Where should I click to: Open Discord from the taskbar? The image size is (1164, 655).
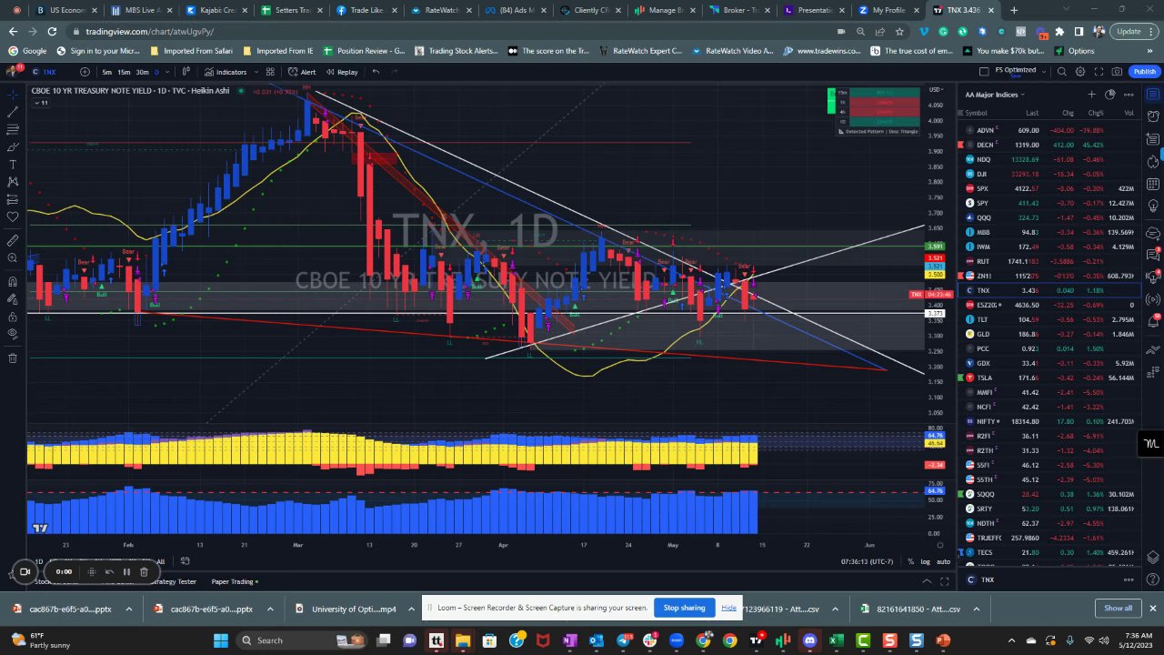pos(810,640)
